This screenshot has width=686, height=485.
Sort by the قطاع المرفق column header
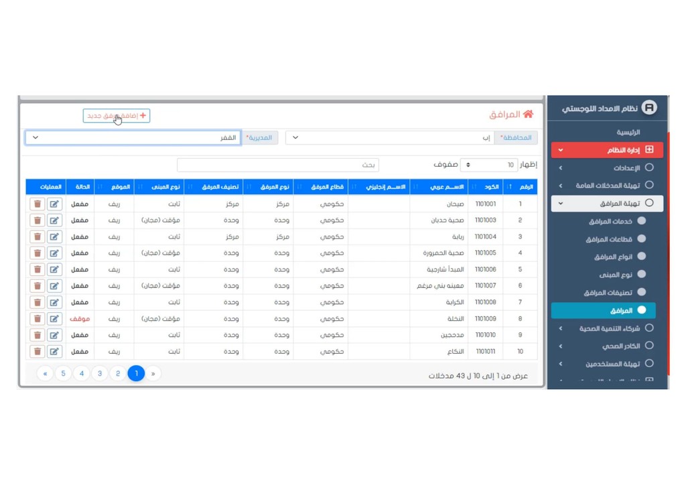coord(321,187)
